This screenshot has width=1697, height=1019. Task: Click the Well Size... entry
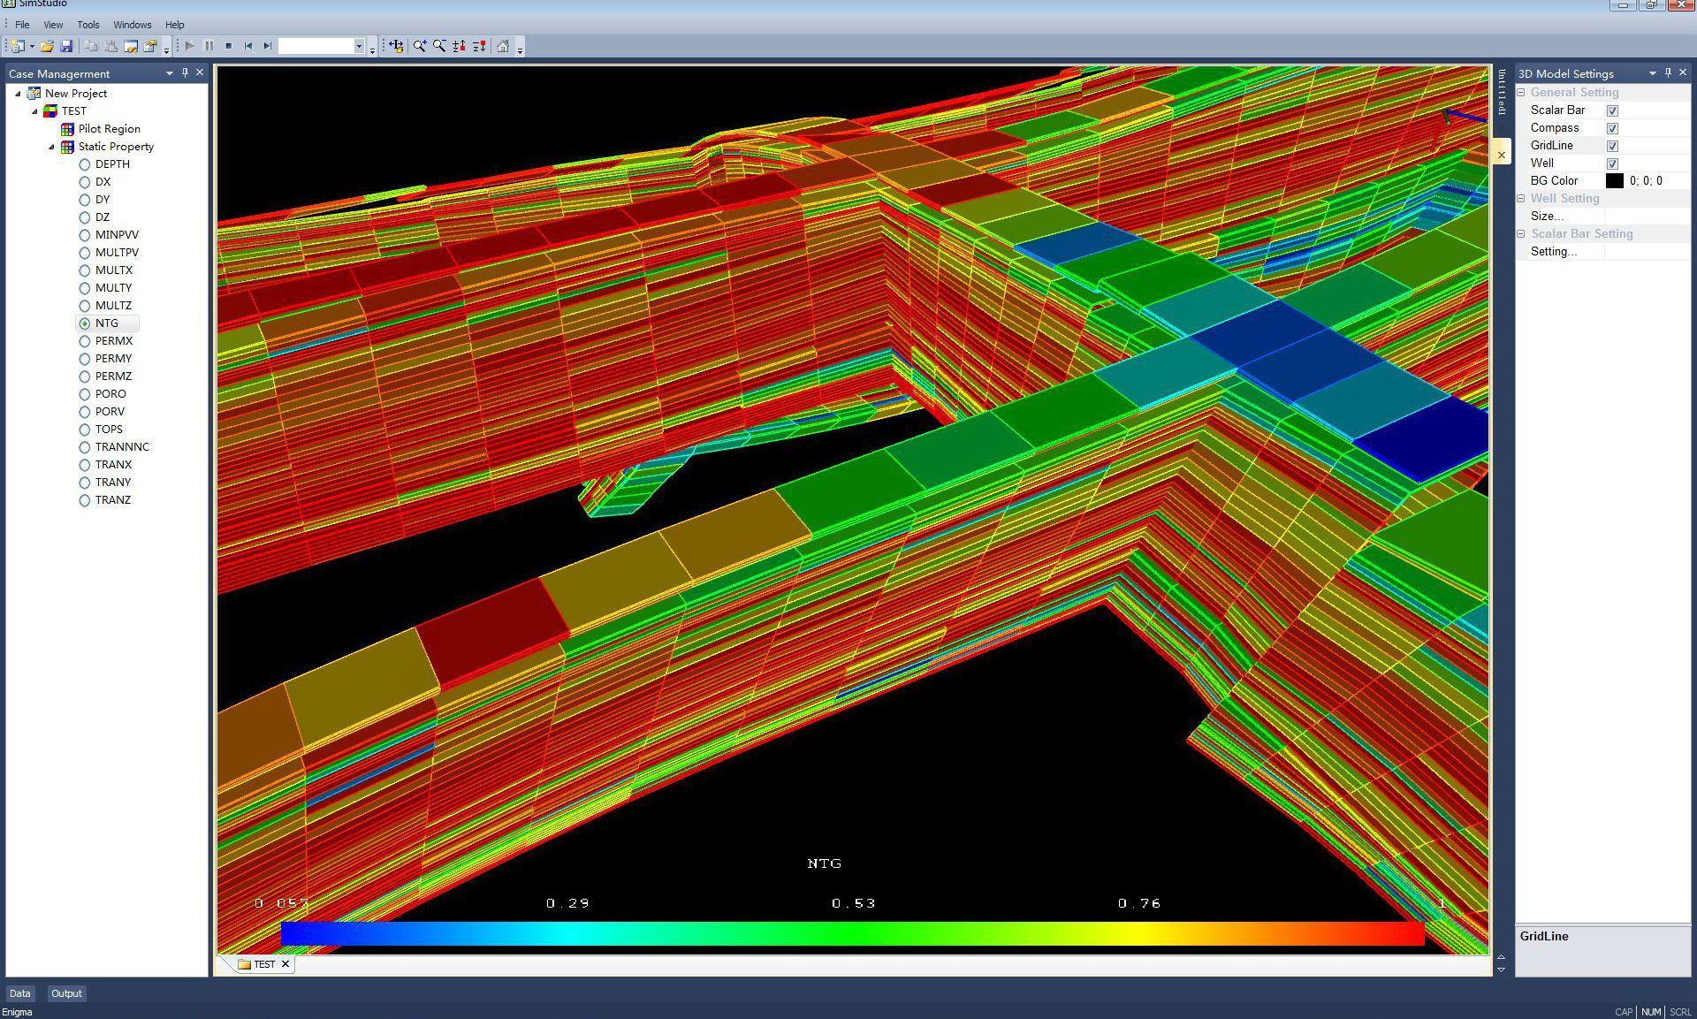point(1547,217)
